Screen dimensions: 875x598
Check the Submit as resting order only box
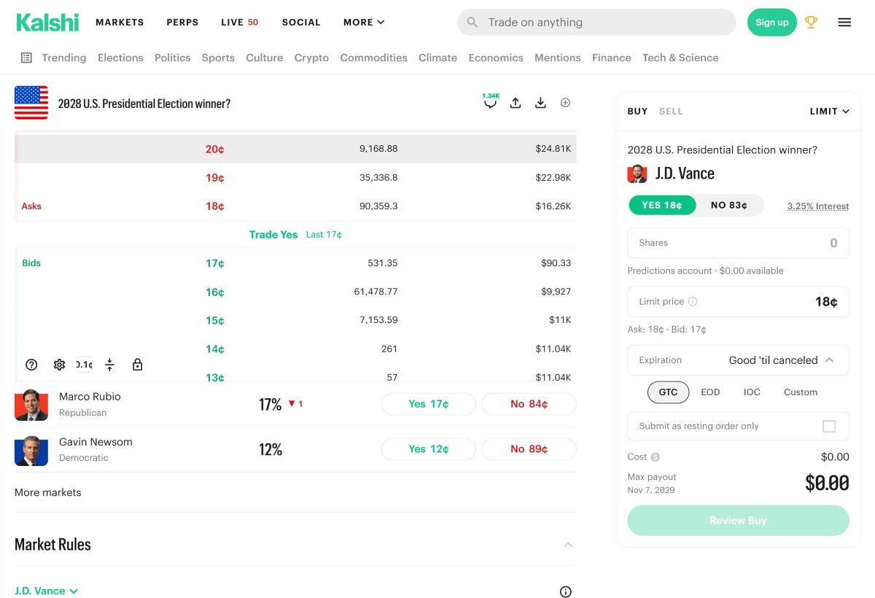click(829, 427)
